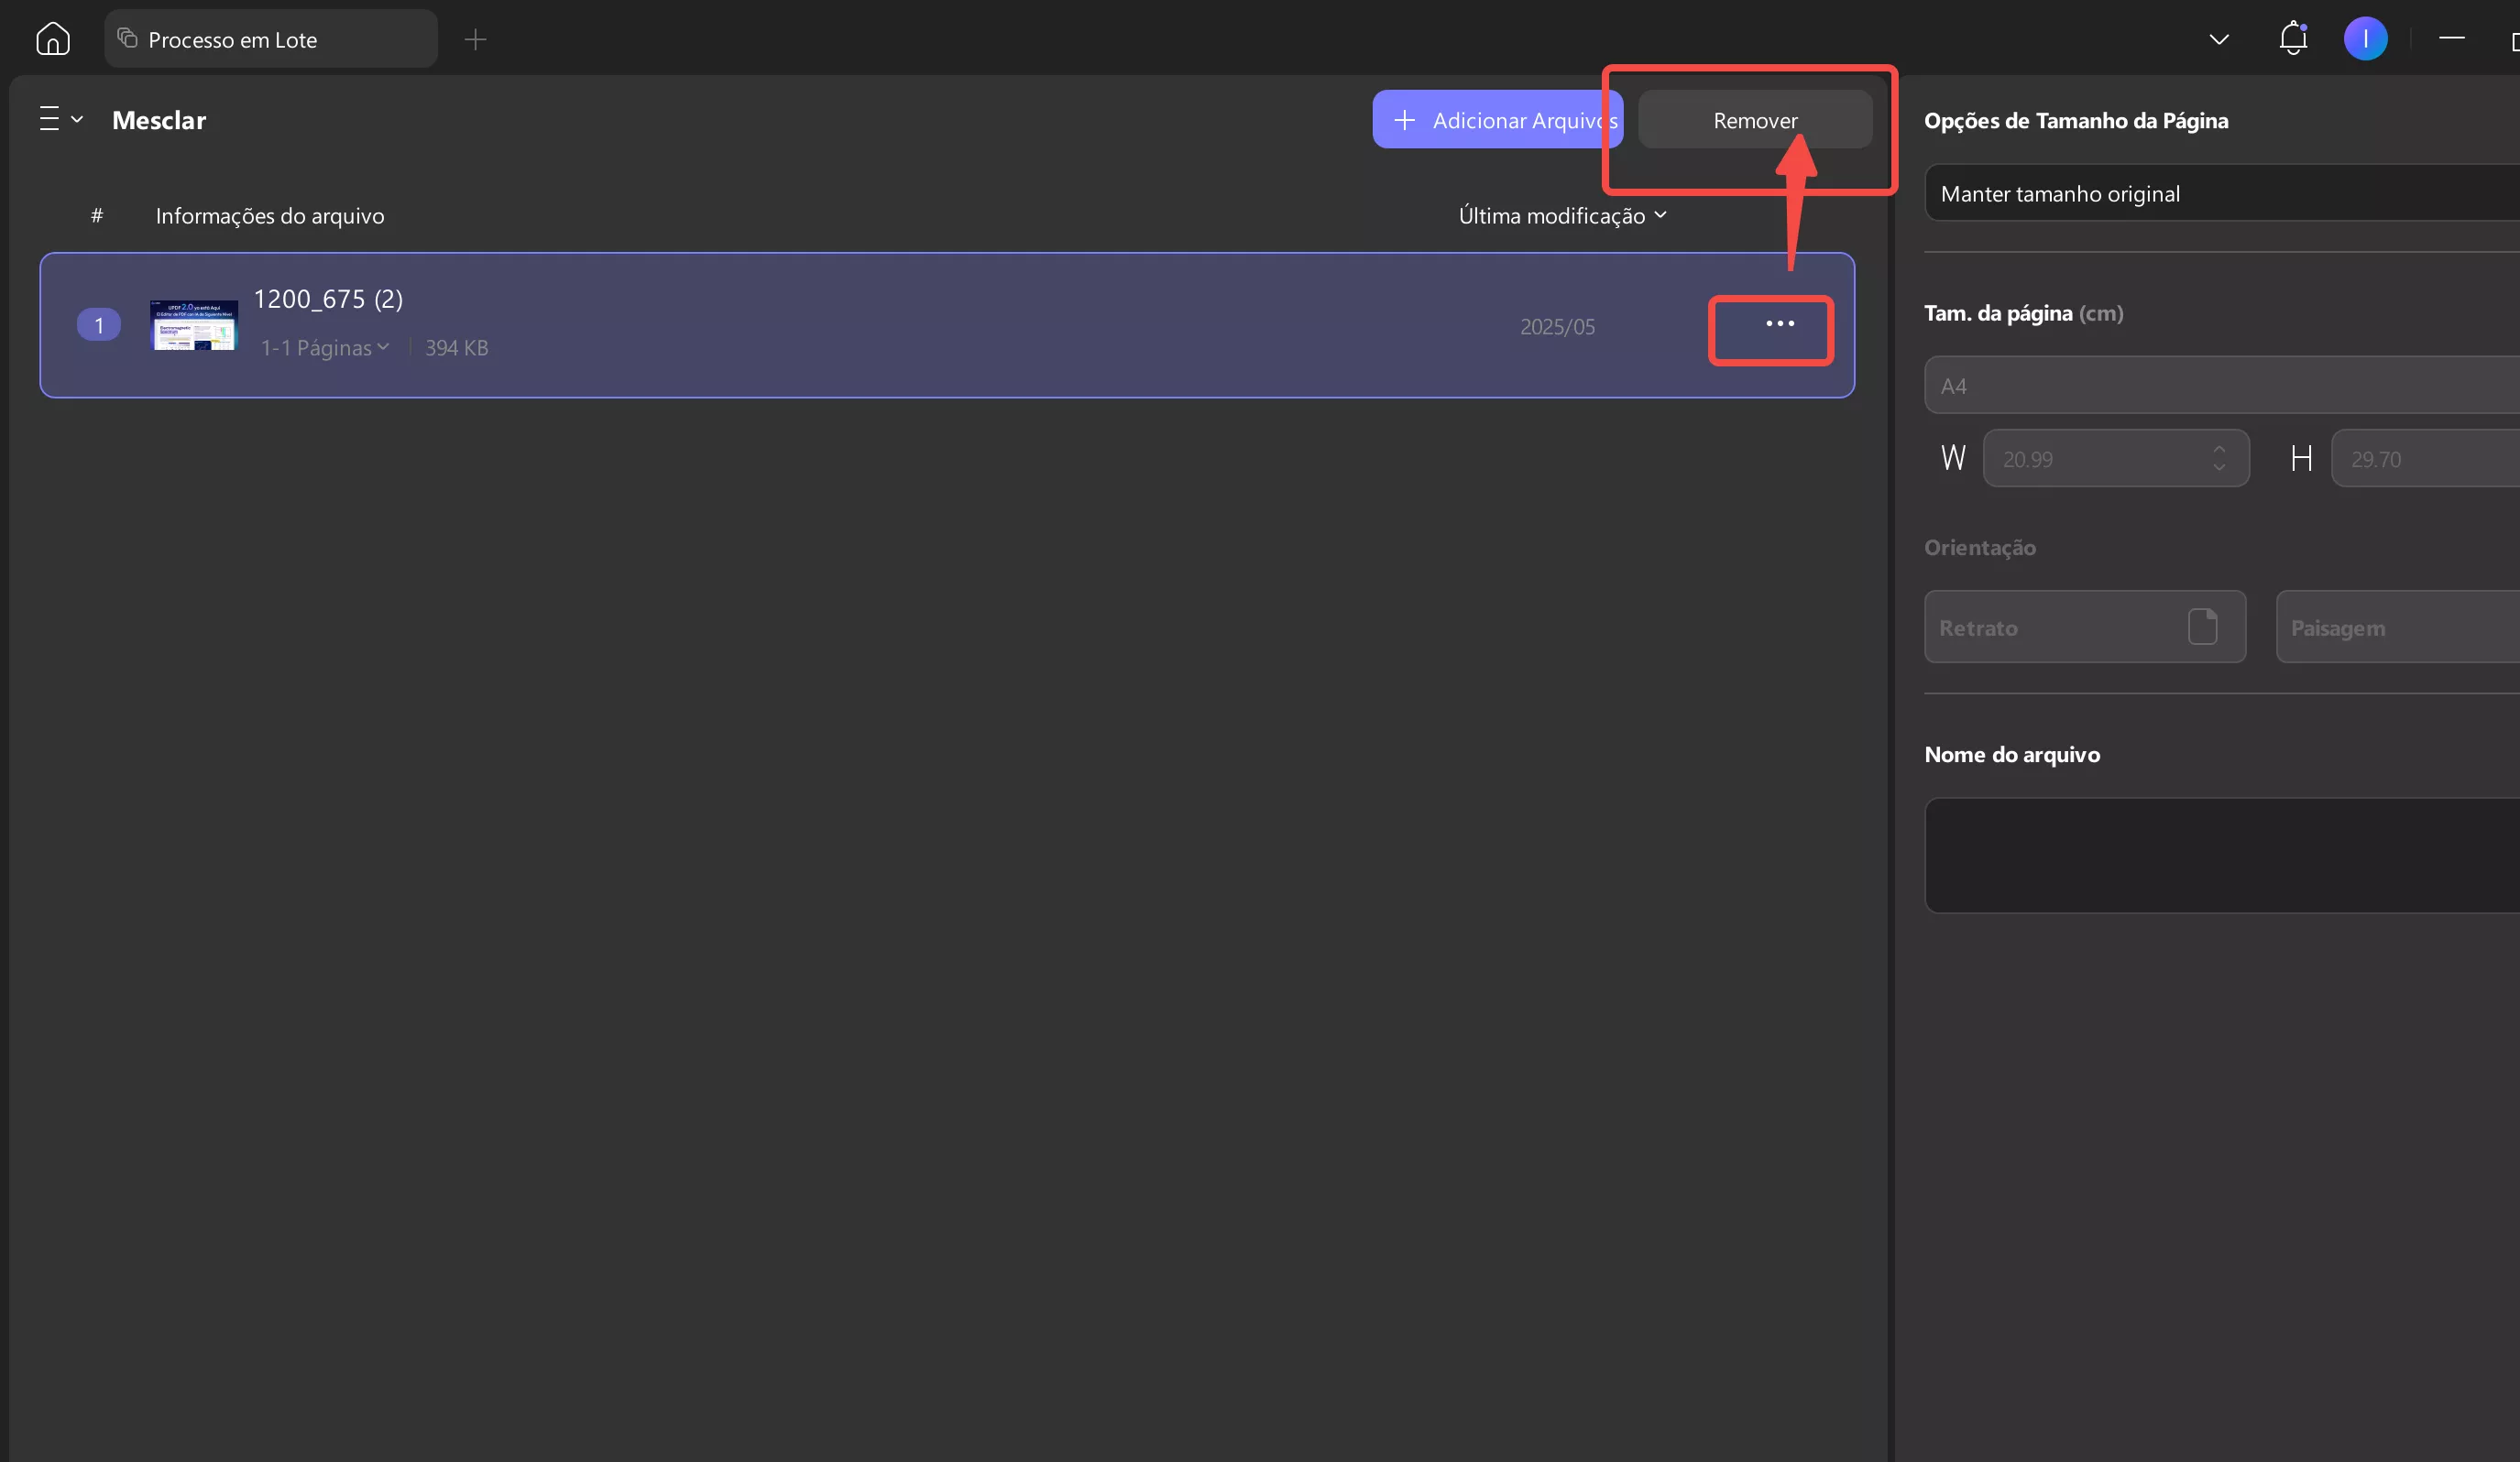Click the Adicionar Arquivos button
2520x1462 pixels.
pyautogui.click(x=1496, y=120)
